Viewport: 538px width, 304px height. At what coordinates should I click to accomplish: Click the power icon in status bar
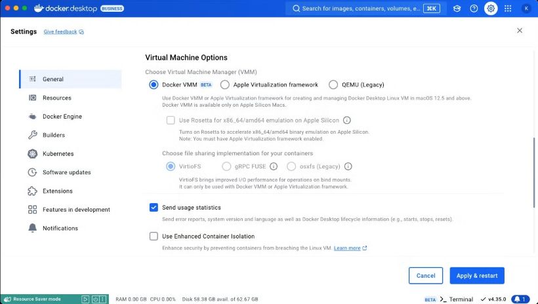coord(95,299)
